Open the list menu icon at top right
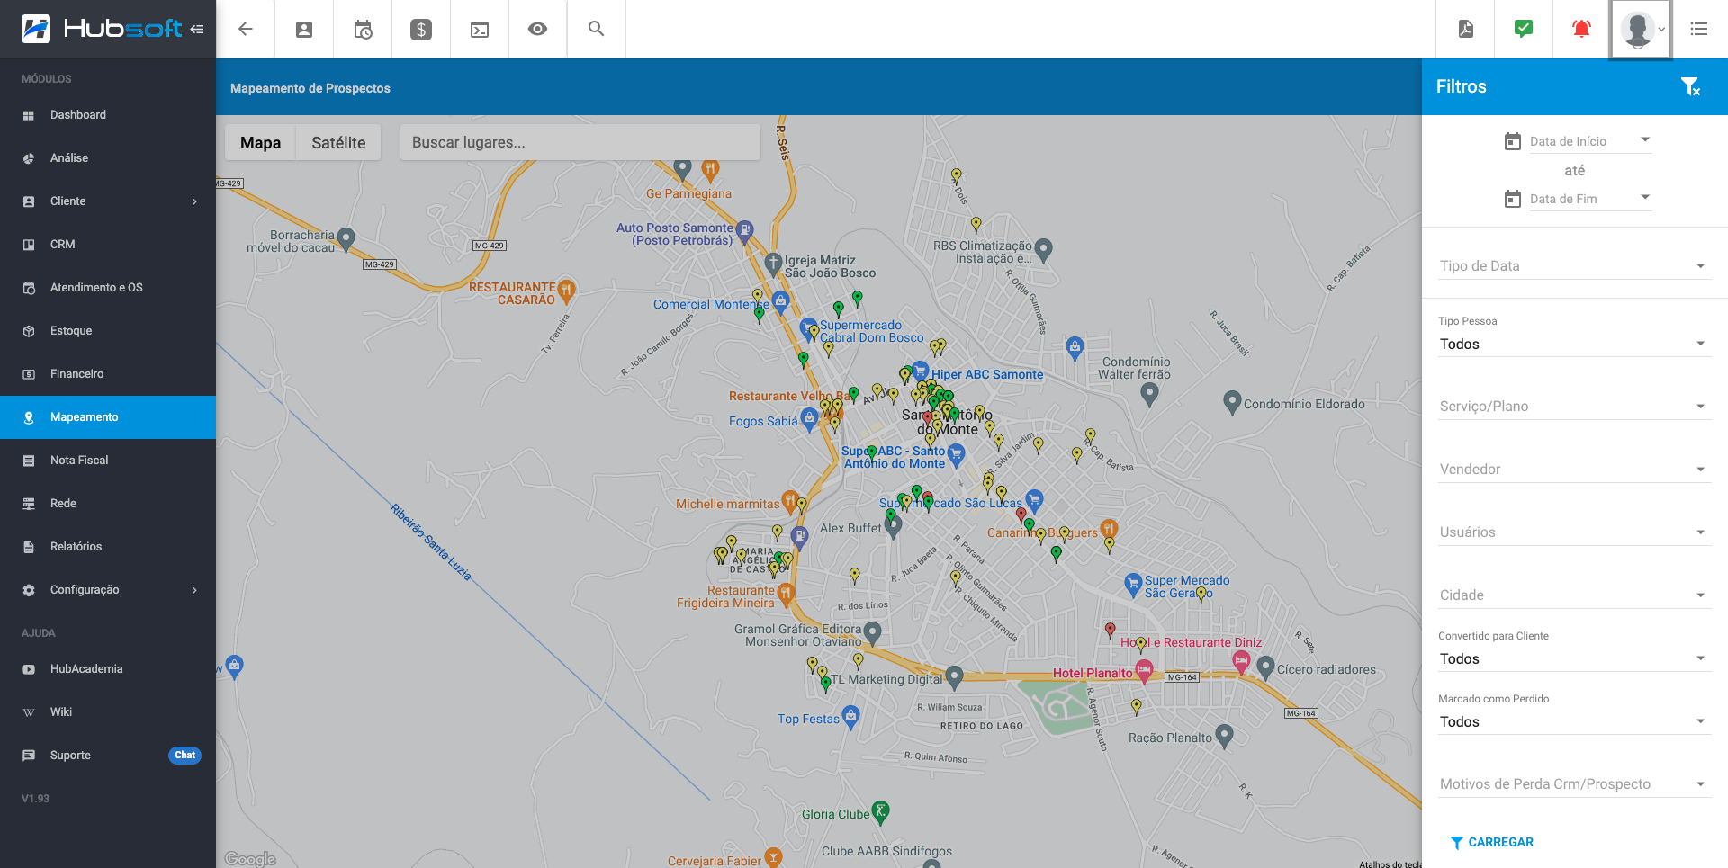 pos(1699,29)
